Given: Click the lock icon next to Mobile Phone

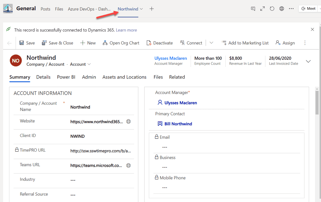Looking at the screenshot, I should point(157,177).
